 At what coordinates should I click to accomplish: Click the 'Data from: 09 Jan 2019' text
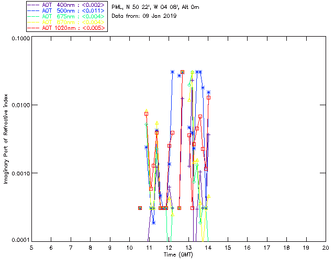click(x=144, y=16)
